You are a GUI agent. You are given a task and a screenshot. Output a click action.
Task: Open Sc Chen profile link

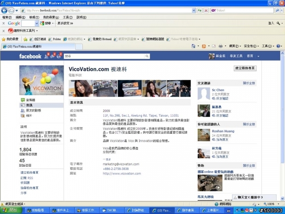[x=218, y=90]
